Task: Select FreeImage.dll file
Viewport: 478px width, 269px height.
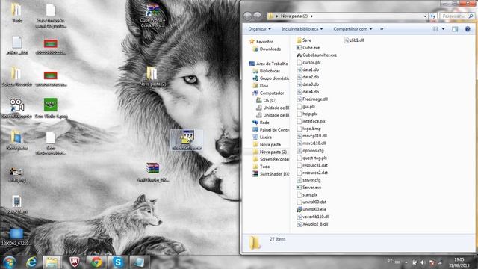Action: (312, 99)
